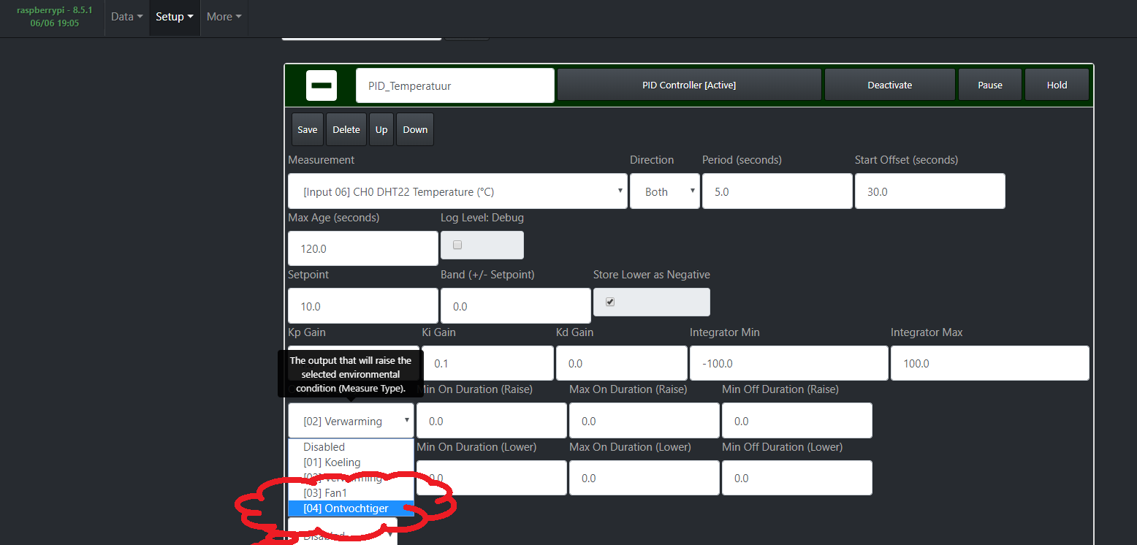Deactivate the PID controller
The width and height of the screenshot is (1137, 545).
[890, 85]
